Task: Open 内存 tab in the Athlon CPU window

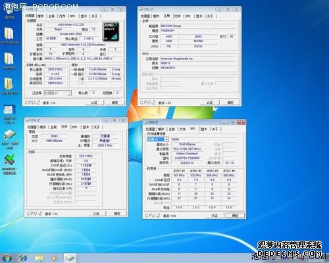Action: [x=63, y=16]
